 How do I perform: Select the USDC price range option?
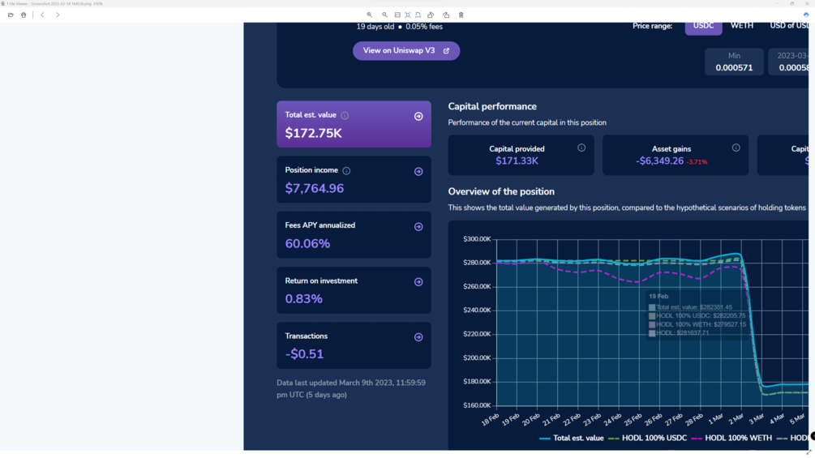point(703,26)
